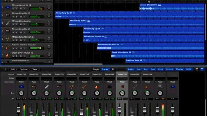
Task: Select the eleventh mixer channel's icon
Action: 147,87
